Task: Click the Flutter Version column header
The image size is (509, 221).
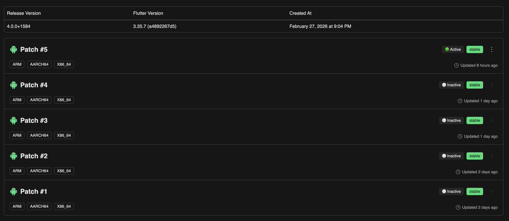Action: [148, 13]
